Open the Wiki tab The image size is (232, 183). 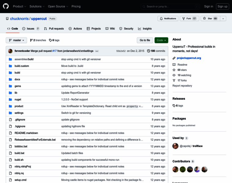coord(110,29)
